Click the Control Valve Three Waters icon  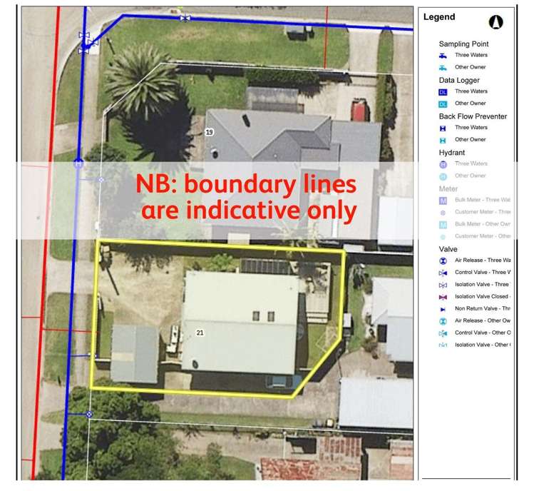[443, 273]
